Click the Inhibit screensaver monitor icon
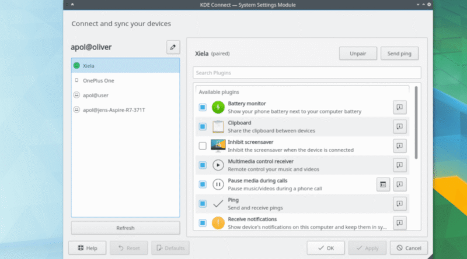 pos(218,146)
